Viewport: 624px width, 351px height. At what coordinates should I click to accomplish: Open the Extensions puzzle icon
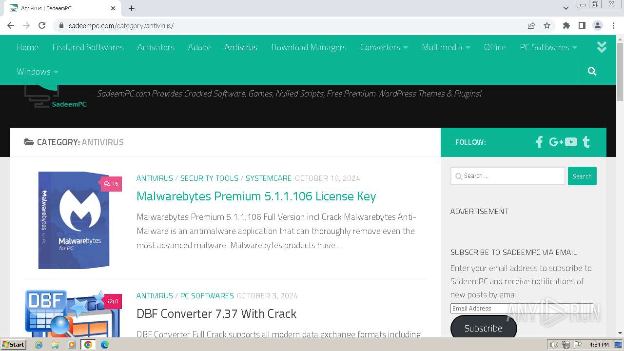point(566,25)
